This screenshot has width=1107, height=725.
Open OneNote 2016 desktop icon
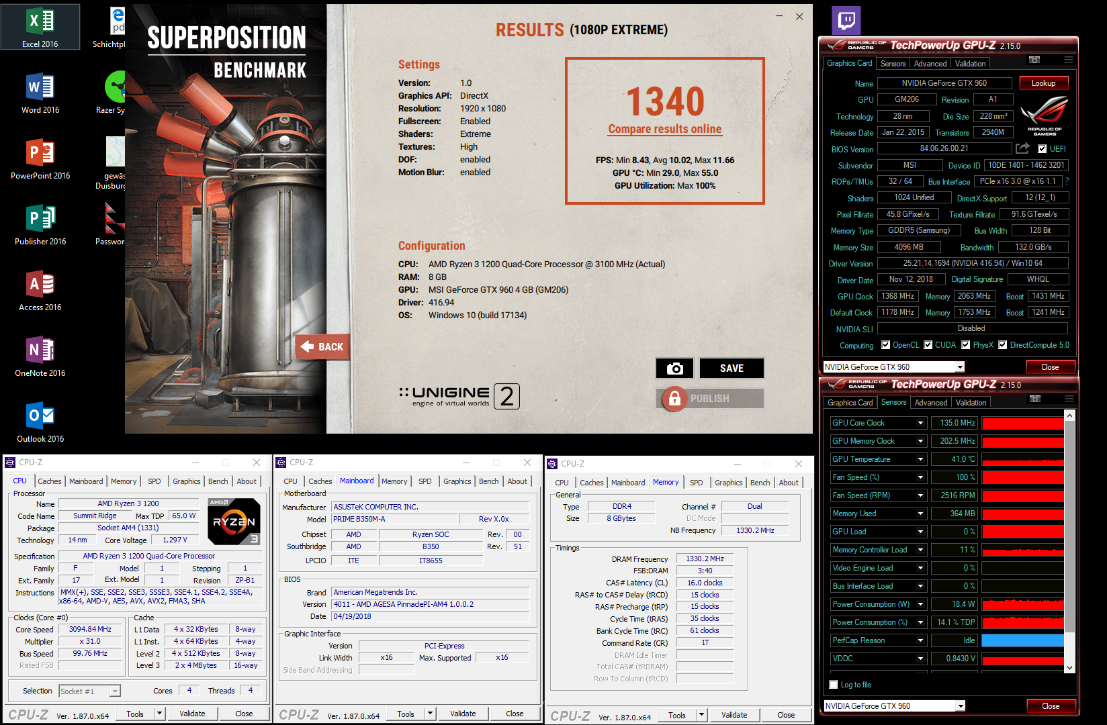pyautogui.click(x=40, y=356)
